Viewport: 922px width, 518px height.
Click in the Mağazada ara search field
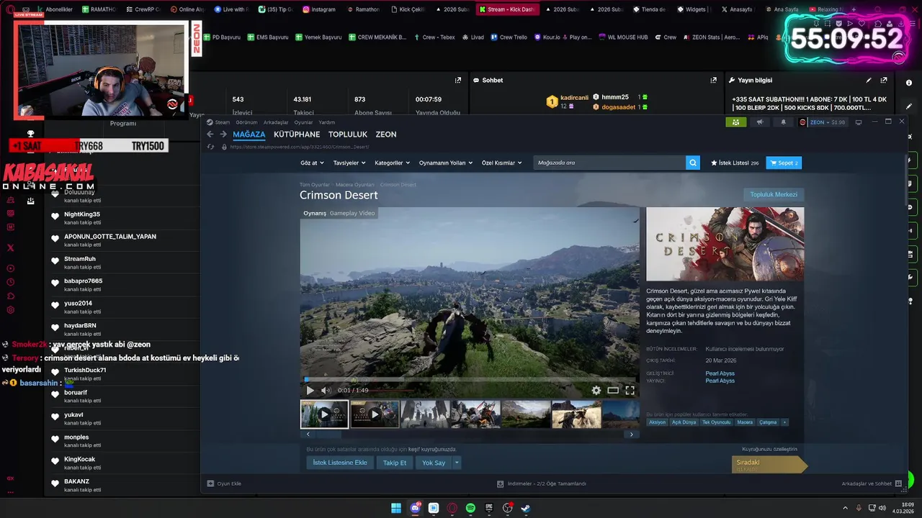click(609, 163)
